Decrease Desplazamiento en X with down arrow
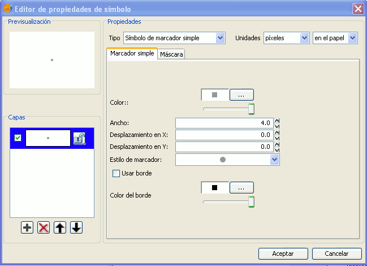The image size is (367, 266). point(277,138)
